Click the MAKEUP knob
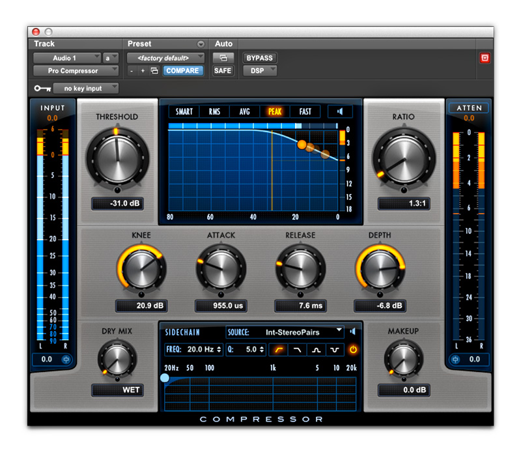The image size is (521, 456). 404,360
